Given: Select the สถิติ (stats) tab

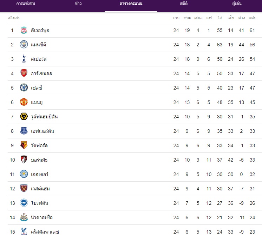Looking at the screenshot, I should pyautogui.click(x=184, y=4).
